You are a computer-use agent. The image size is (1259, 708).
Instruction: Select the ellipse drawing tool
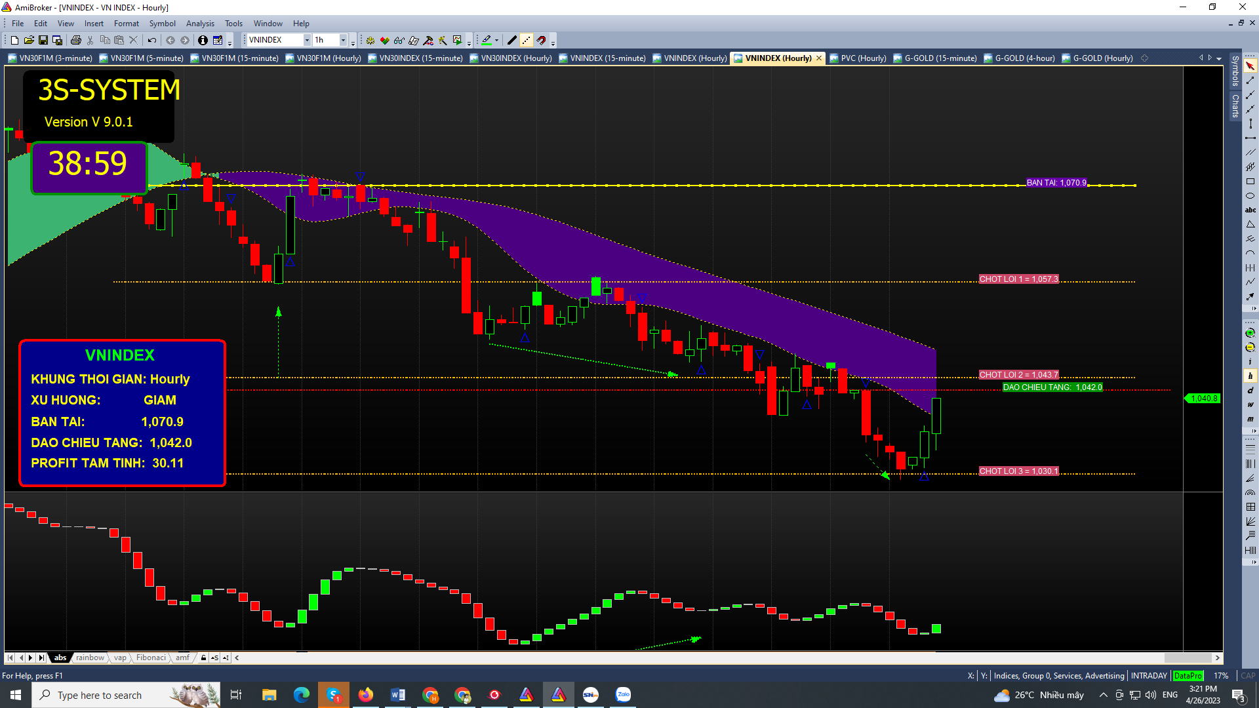point(1250,196)
